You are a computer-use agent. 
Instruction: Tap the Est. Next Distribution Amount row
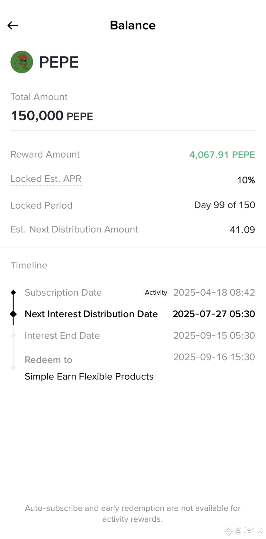[133, 230]
